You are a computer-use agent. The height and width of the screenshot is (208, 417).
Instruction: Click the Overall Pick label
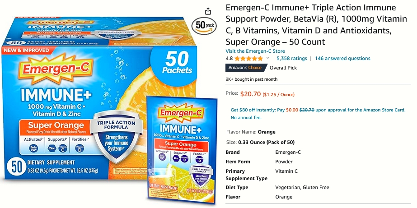(x=283, y=68)
